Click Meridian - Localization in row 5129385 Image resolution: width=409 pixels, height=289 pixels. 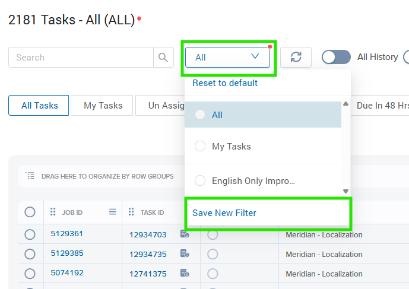pos(324,255)
